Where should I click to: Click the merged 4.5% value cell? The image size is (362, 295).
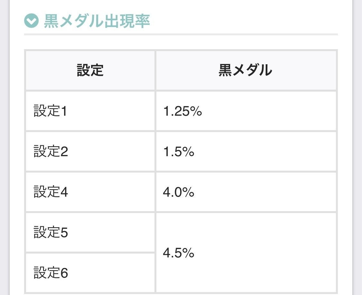tap(246, 253)
